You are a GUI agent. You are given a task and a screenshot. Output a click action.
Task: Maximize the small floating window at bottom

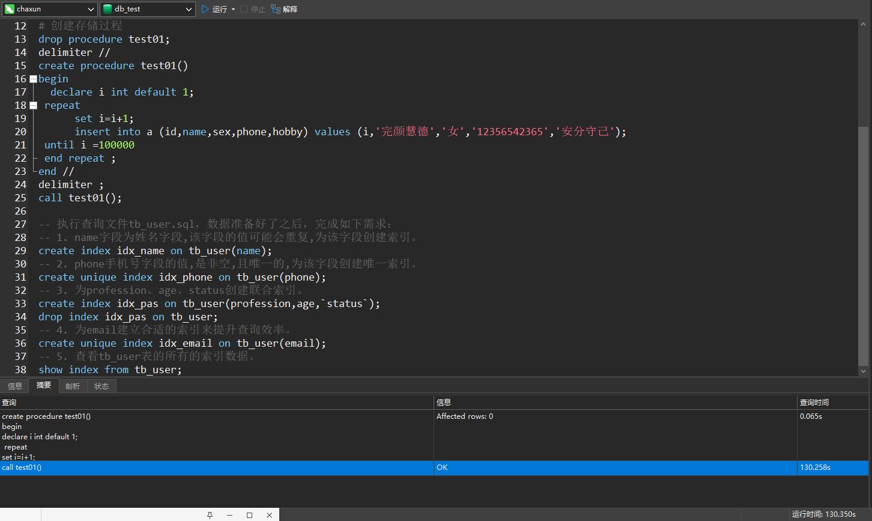tap(249, 515)
